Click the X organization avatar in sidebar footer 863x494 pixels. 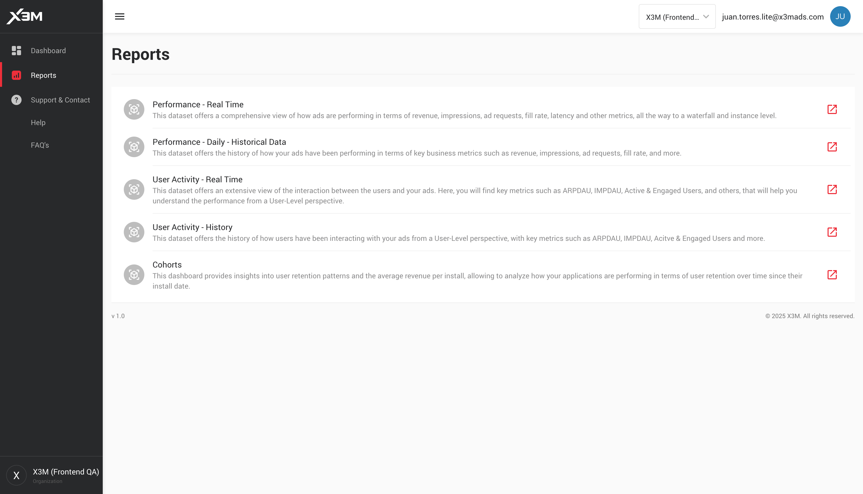click(x=16, y=475)
